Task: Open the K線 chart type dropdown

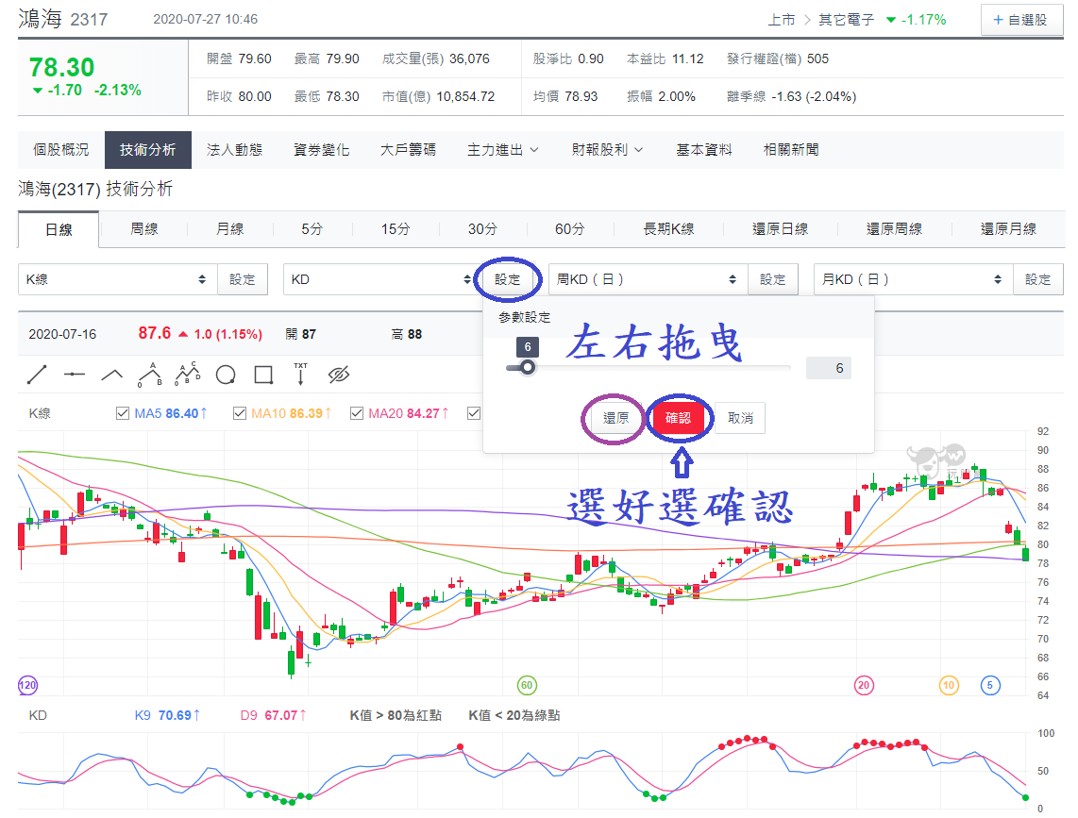Action: (118, 279)
